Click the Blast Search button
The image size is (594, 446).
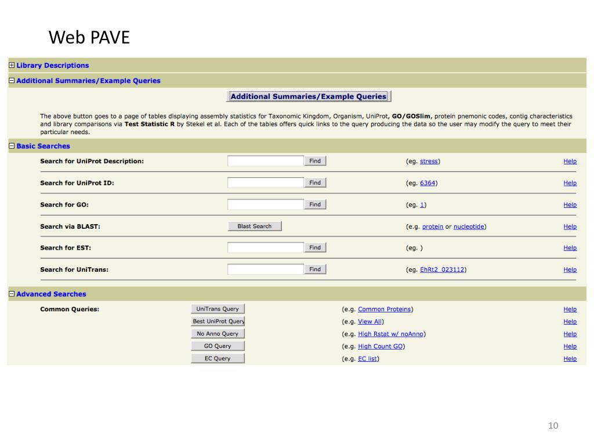click(x=255, y=226)
